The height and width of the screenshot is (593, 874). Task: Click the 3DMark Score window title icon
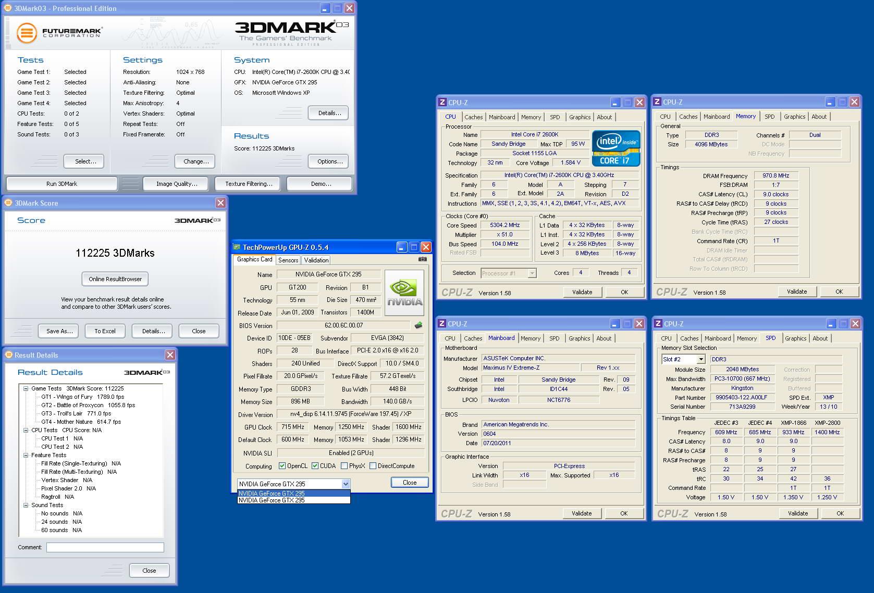point(9,203)
